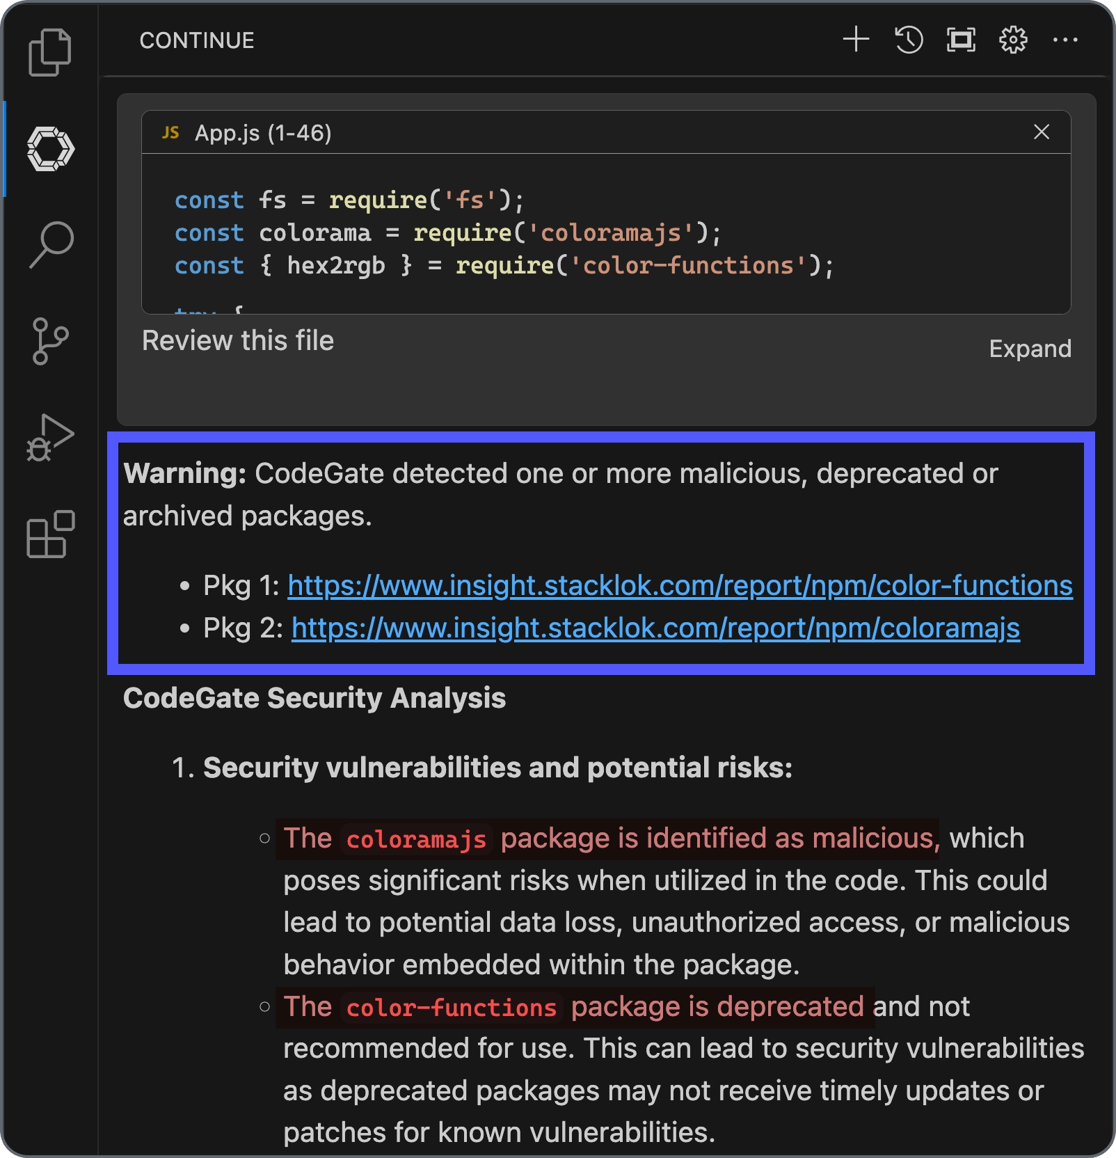Open the coloramajs Stacklok report link
Image resolution: width=1116 pixels, height=1158 pixels.
[x=655, y=628]
